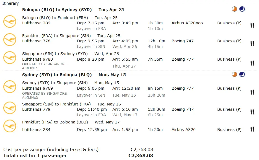Screen dimensions: 259x160
Task: Click the meal icon for Lufthansa 9769
Action: click(x=252, y=92)
